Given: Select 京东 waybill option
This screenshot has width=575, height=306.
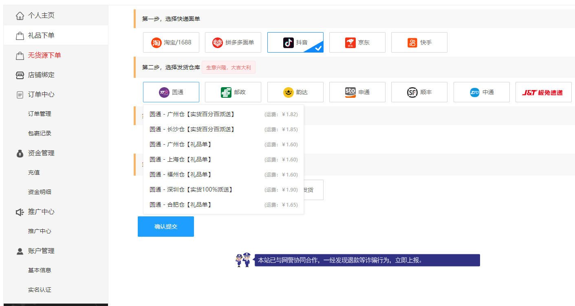Looking at the screenshot, I should click(357, 42).
